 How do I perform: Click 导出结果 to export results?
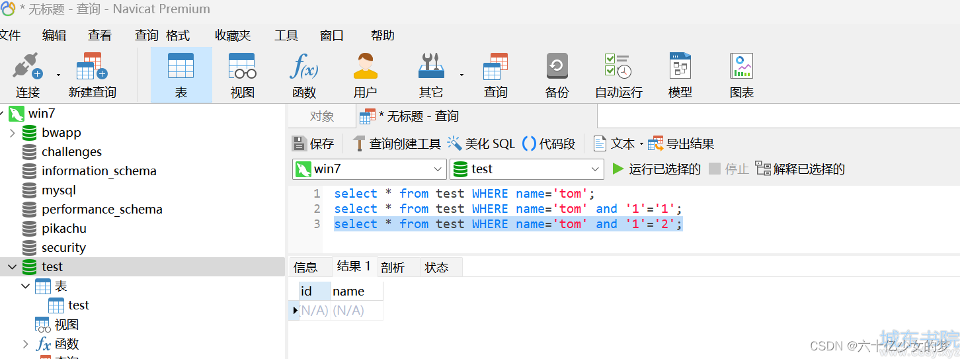click(681, 143)
